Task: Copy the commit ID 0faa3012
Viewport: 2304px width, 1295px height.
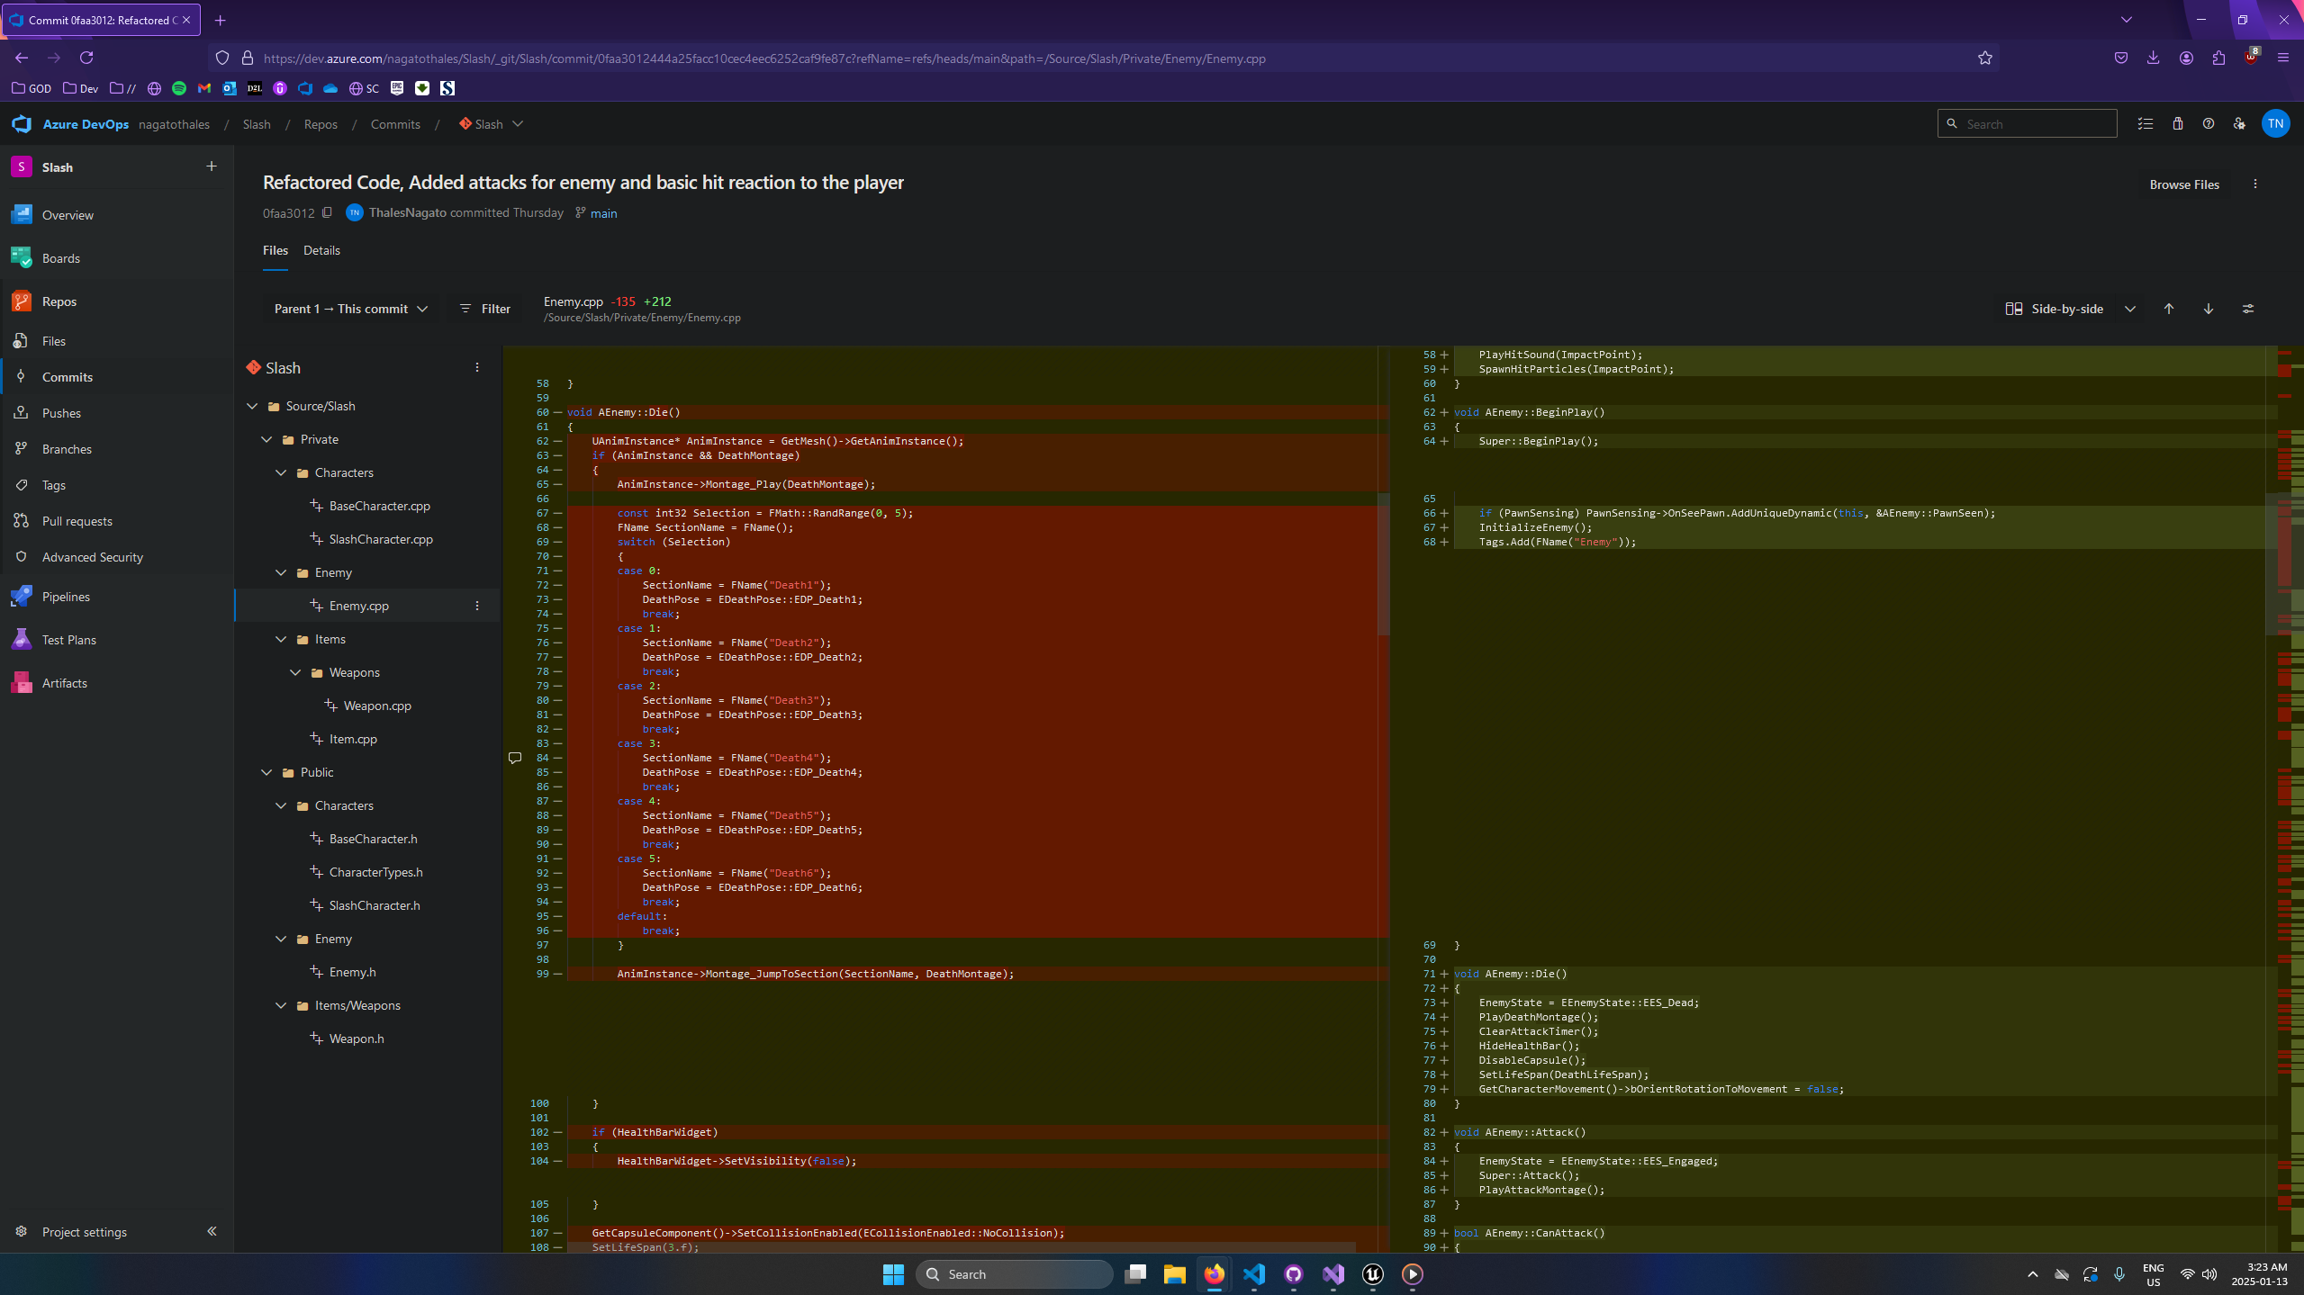Action: [327, 213]
